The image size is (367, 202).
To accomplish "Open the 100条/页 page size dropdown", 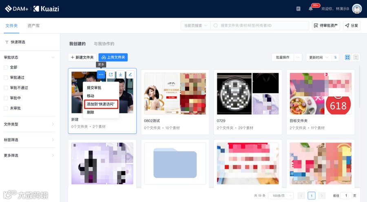I will (x=281, y=195).
